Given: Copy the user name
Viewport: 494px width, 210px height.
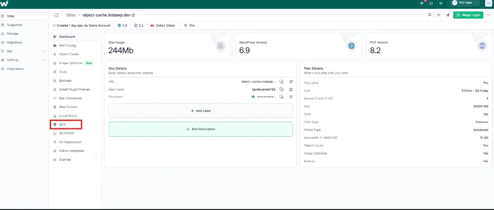Looking at the screenshot, I should click(x=281, y=89).
